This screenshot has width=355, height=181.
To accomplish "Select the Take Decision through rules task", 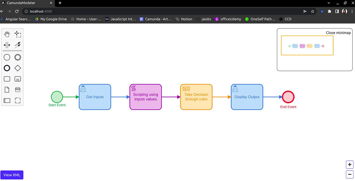I will tap(196, 97).
